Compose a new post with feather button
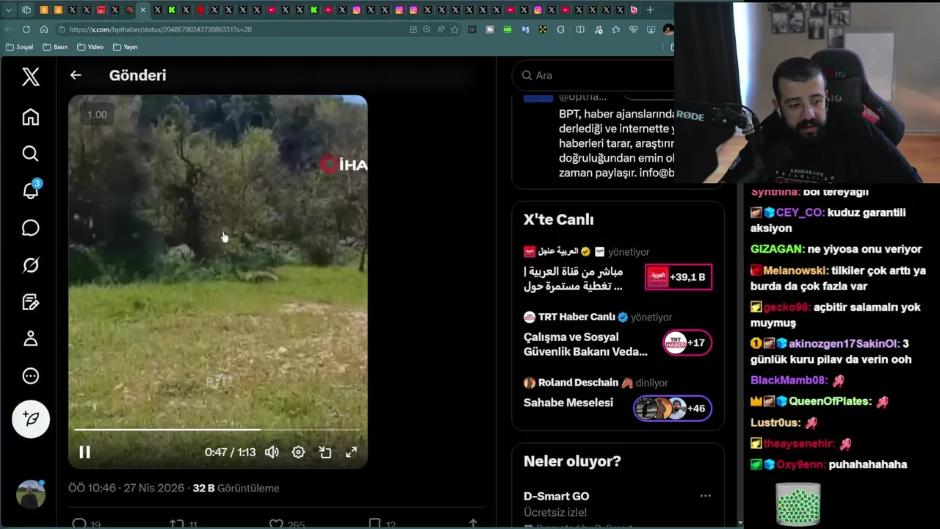 31,419
